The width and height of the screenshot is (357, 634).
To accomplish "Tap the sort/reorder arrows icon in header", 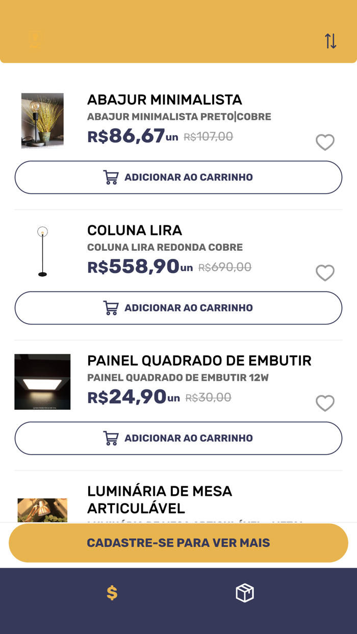I will click(330, 41).
